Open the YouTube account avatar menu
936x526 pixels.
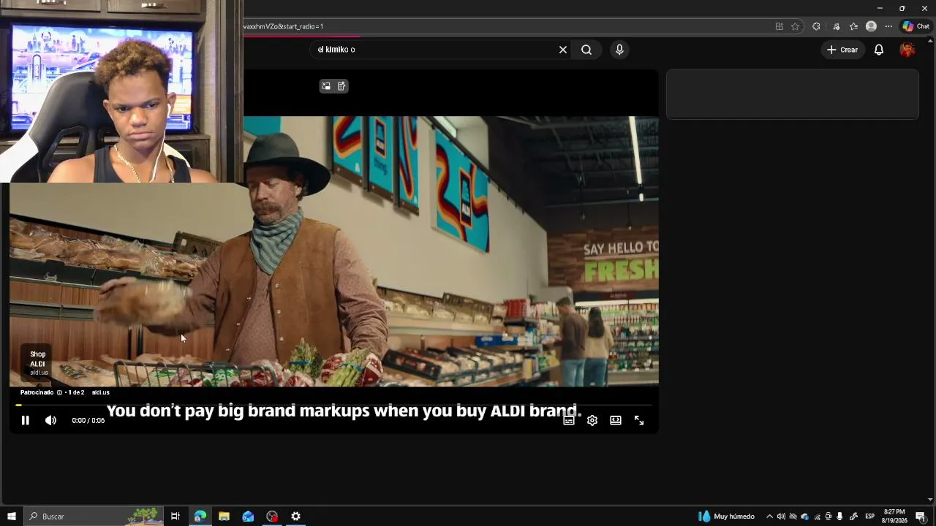tap(907, 50)
